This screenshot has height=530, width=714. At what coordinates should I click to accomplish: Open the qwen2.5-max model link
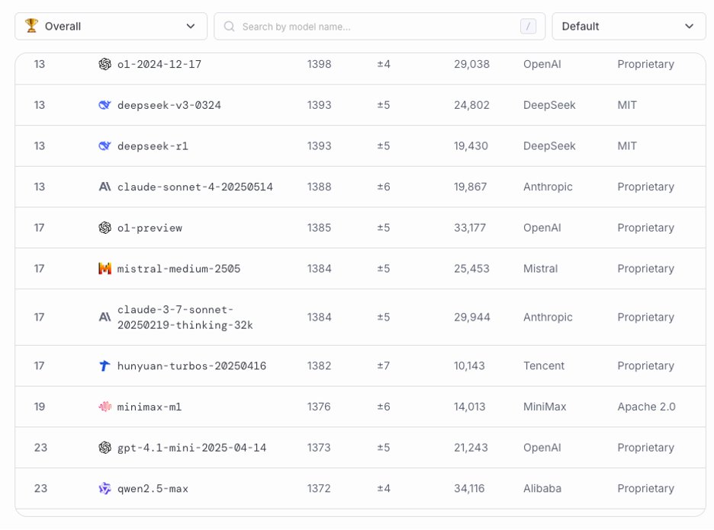pyautogui.click(x=153, y=489)
